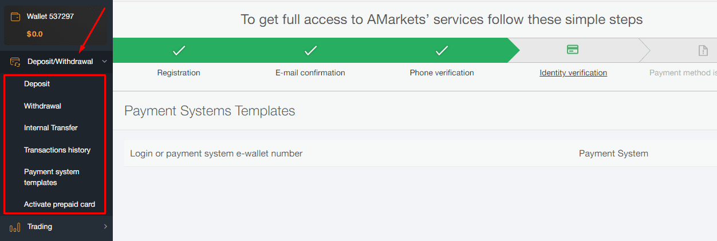The height and width of the screenshot is (241, 717).
Task: Click the Payment System column header
Action: click(613, 154)
